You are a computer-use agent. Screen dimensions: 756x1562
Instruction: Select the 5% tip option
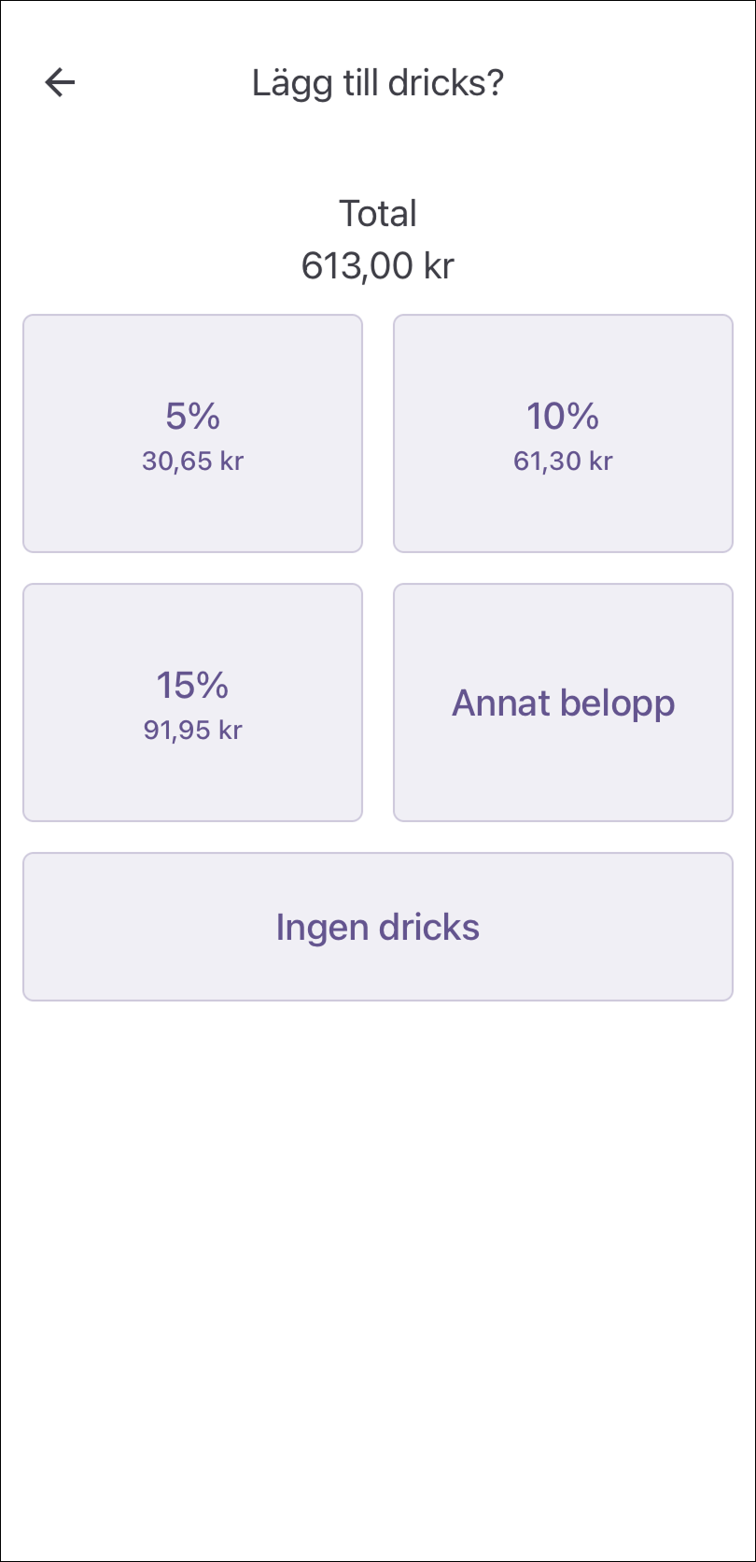[x=192, y=433]
